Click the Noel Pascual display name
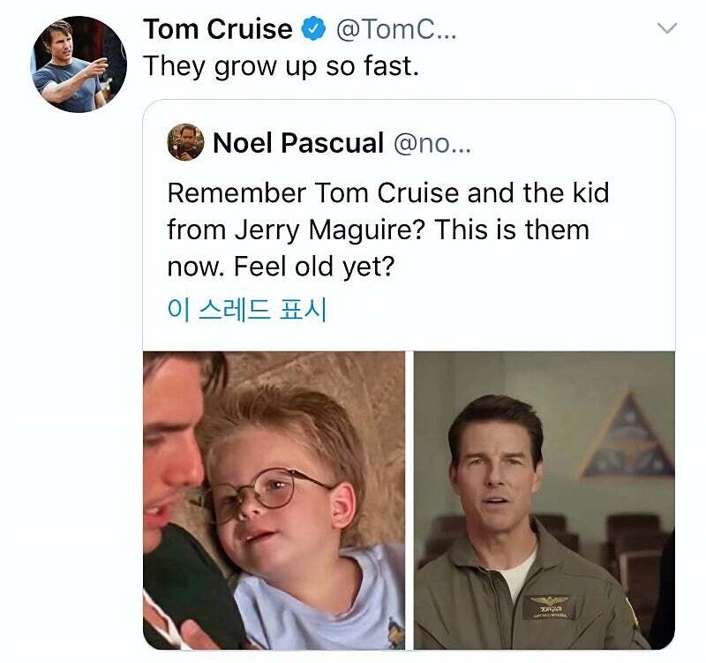 coord(298,143)
